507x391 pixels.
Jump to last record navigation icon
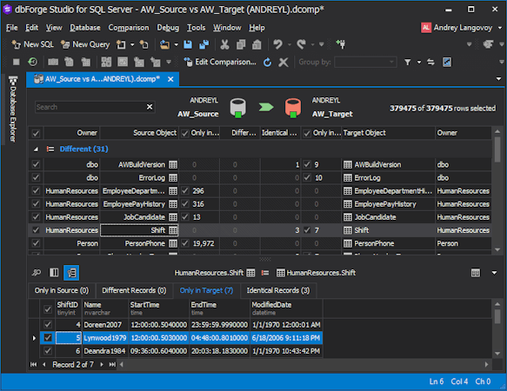(x=112, y=365)
